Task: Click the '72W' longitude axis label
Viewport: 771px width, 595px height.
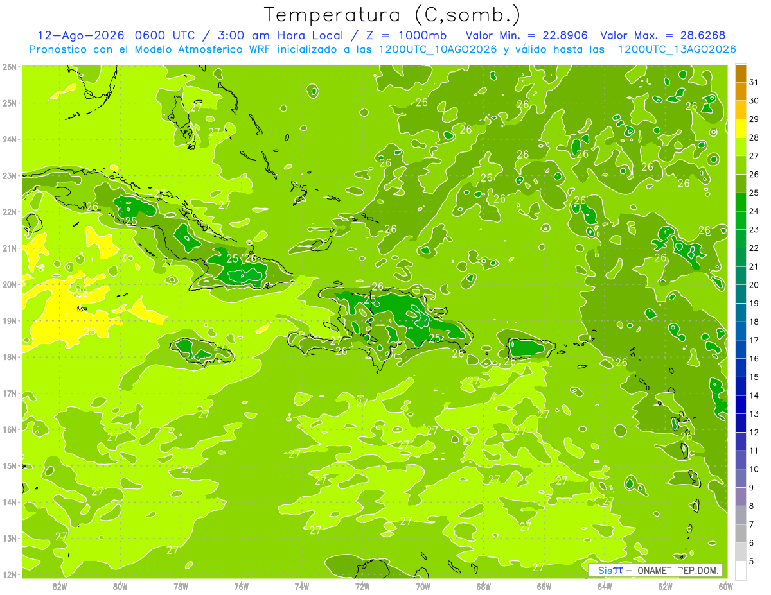Action: click(362, 586)
